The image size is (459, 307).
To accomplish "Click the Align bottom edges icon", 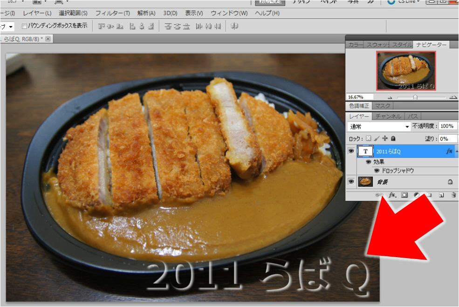I will (120, 27).
